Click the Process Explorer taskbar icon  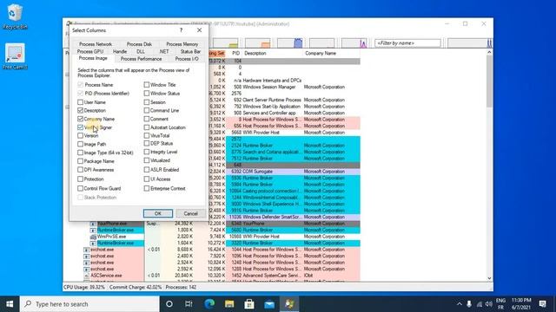click(289, 304)
